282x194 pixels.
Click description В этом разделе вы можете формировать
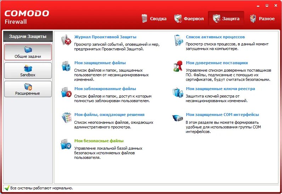coord(223,127)
